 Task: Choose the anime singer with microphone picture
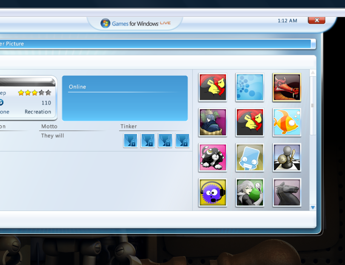pyautogui.click(x=250, y=192)
